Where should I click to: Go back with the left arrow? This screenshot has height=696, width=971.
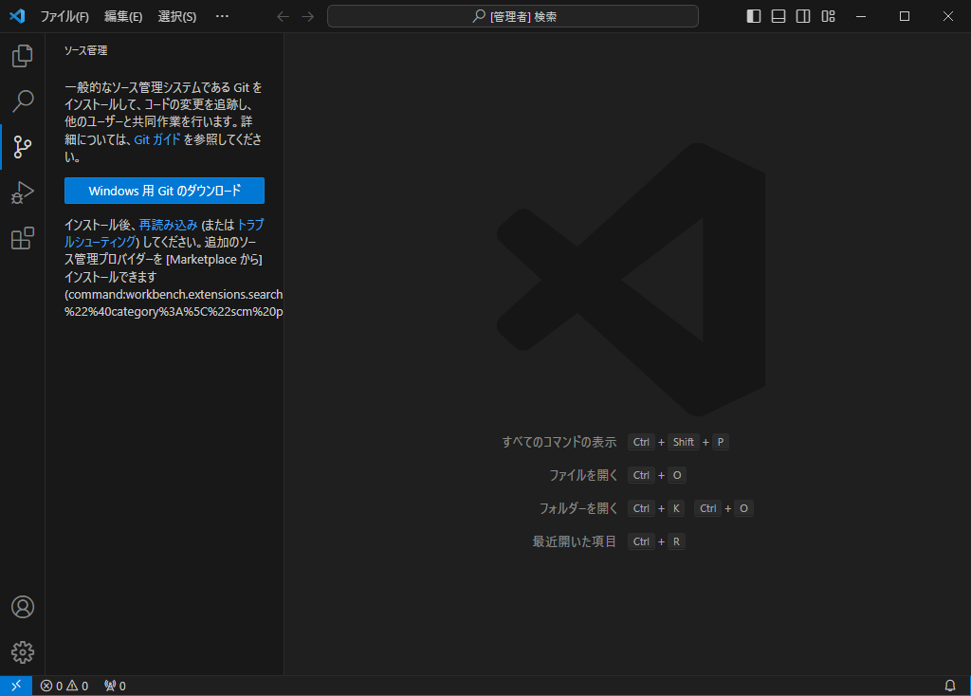pos(283,16)
